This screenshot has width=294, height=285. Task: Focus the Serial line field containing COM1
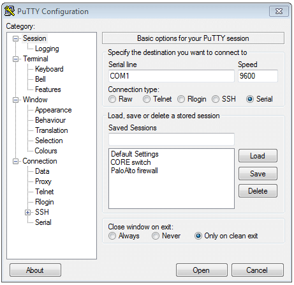(x=172, y=76)
